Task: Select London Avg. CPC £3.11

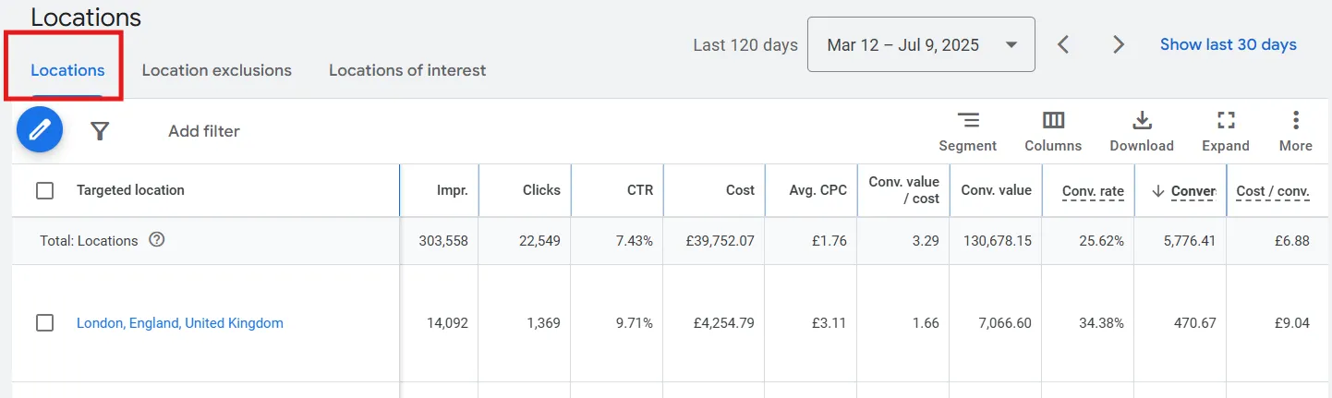Action: [x=829, y=323]
